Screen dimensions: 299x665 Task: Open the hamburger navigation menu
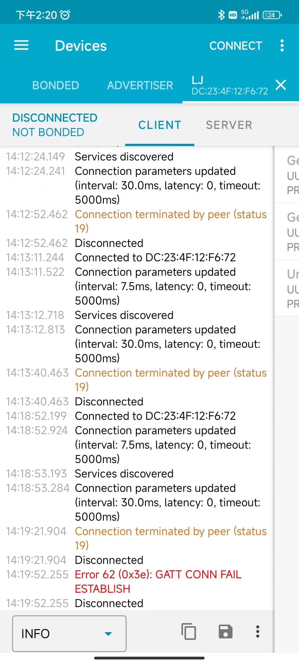point(21,45)
